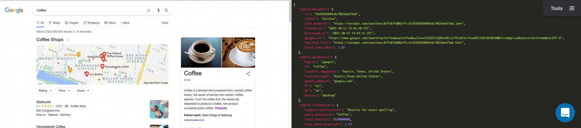The width and height of the screenshot is (581, 128).
Task: Click the 600 Congress Ave address text
Action: (48, 110)
